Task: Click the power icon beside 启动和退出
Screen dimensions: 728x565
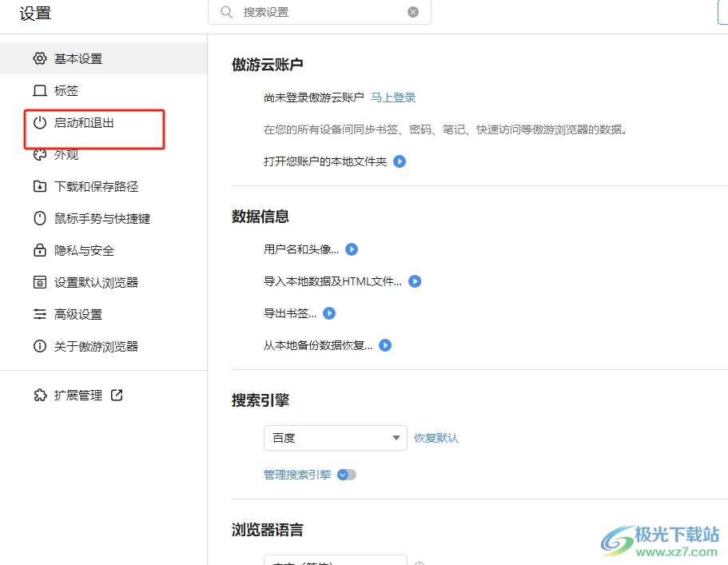Action: [x=40, y=122]
